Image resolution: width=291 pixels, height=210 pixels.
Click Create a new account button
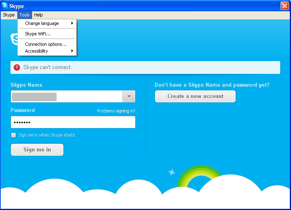coord(195,96)
